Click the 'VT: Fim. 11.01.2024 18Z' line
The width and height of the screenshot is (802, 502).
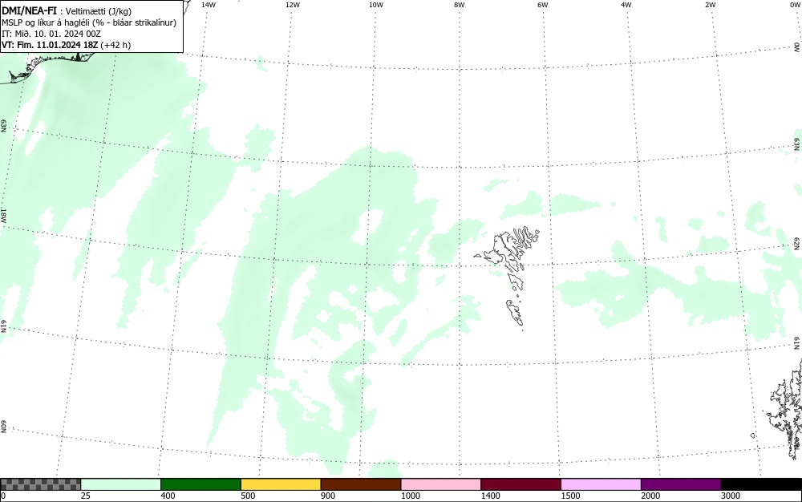tap(50, 45)
